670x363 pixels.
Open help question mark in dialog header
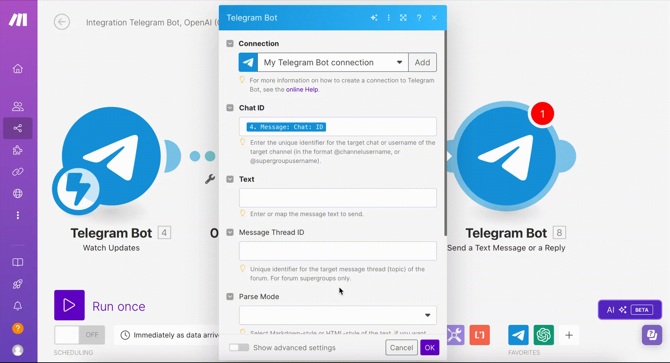[x=419, y=18]
